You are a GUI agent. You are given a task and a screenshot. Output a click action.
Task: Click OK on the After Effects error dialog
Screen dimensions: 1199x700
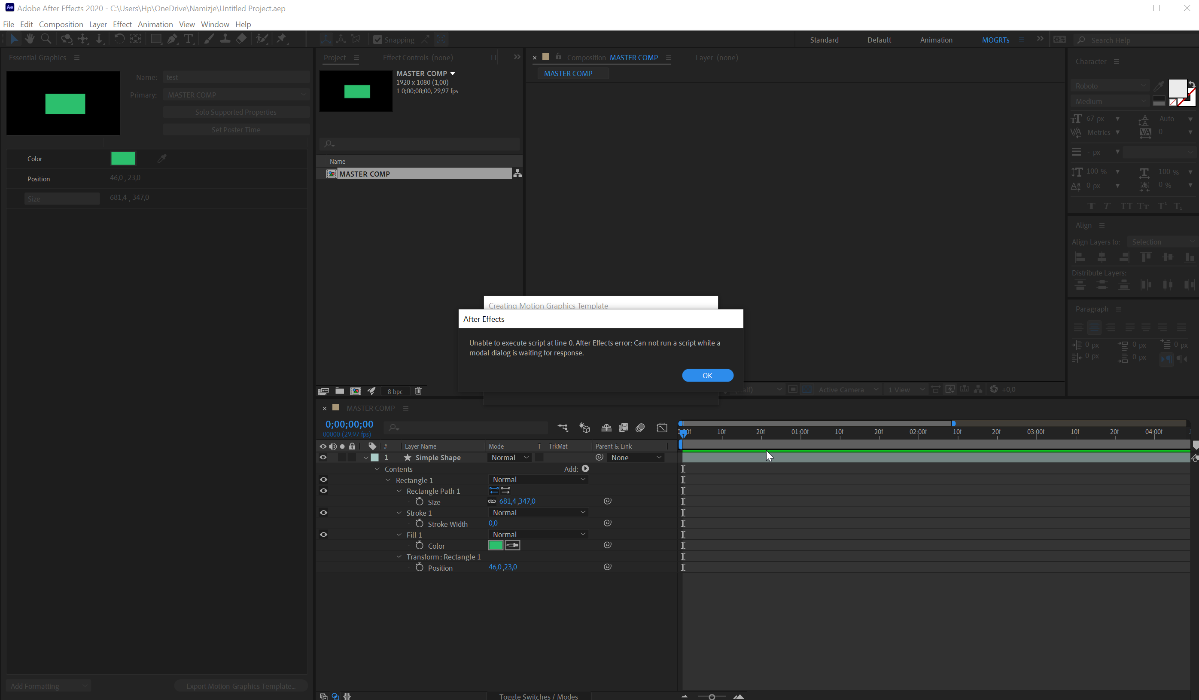(x=707, y=375)
